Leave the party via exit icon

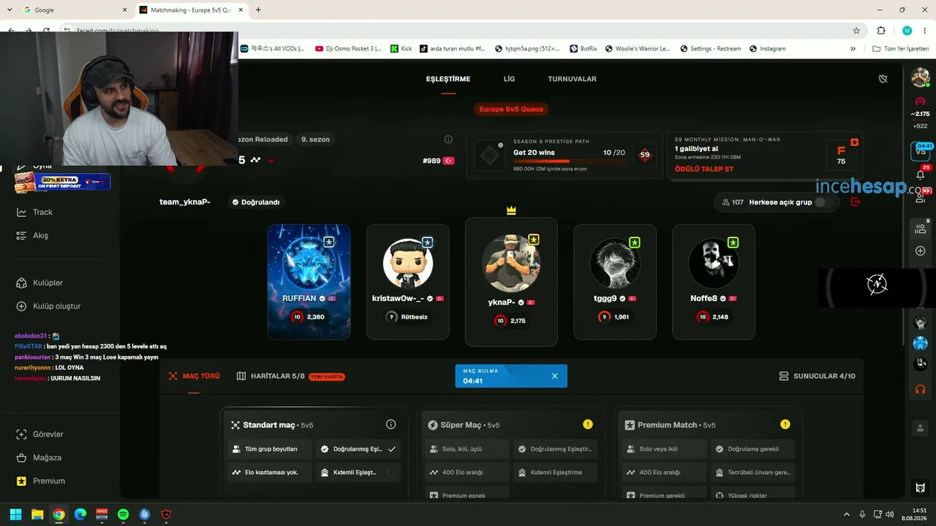[x=856, y=202]
